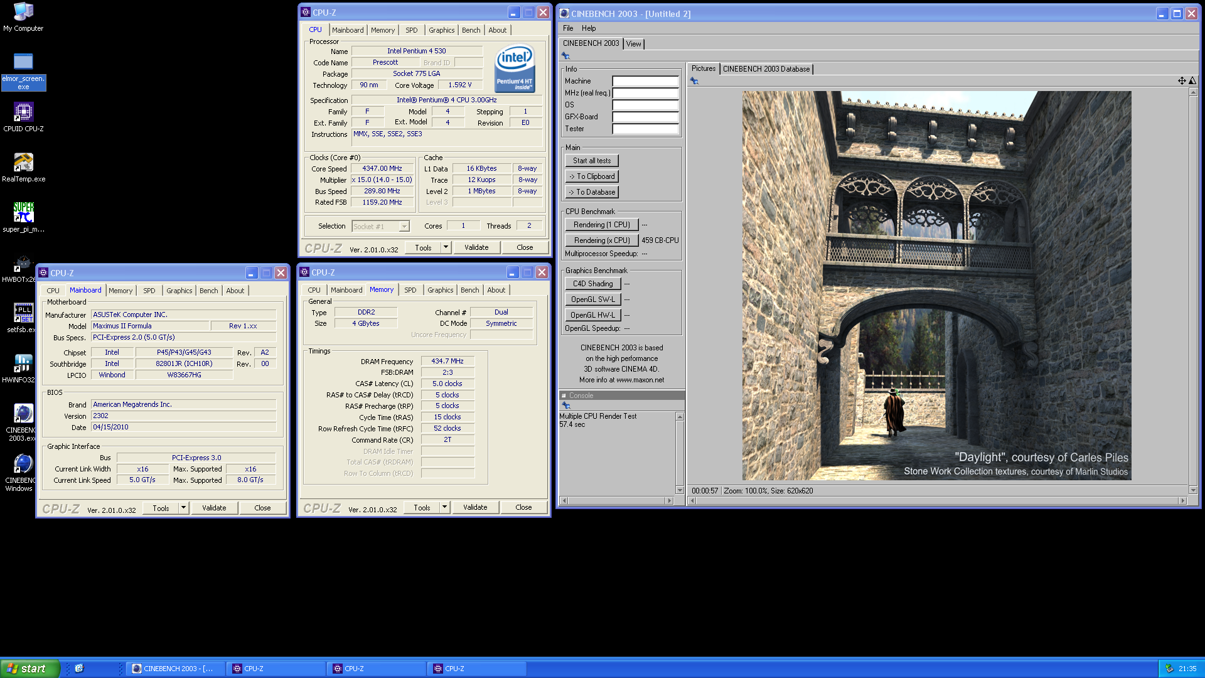The width and height of the screenshot is (1205, 678).
Task: Open the File menu in CINEBENCH
Action: pyautogui.click(x=568, y=28)
